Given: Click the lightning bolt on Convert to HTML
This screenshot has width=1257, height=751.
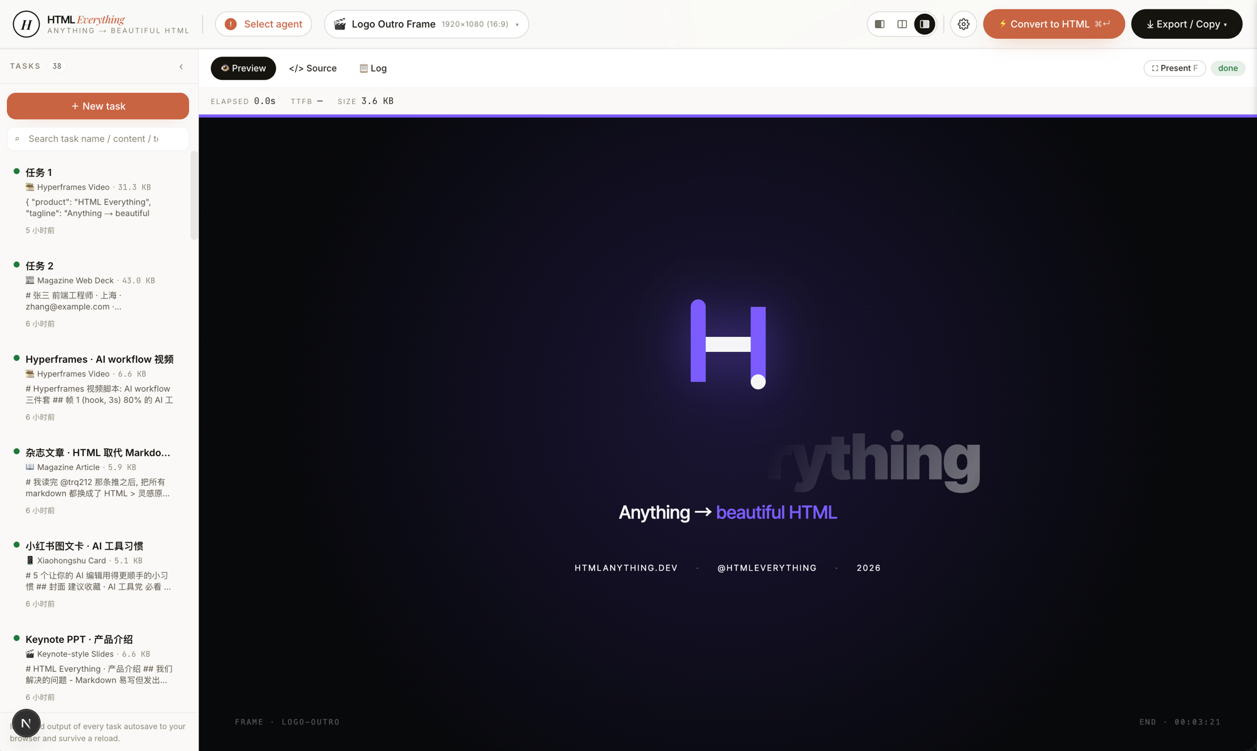Looking at the screenshot, I should coord(1002,24).
